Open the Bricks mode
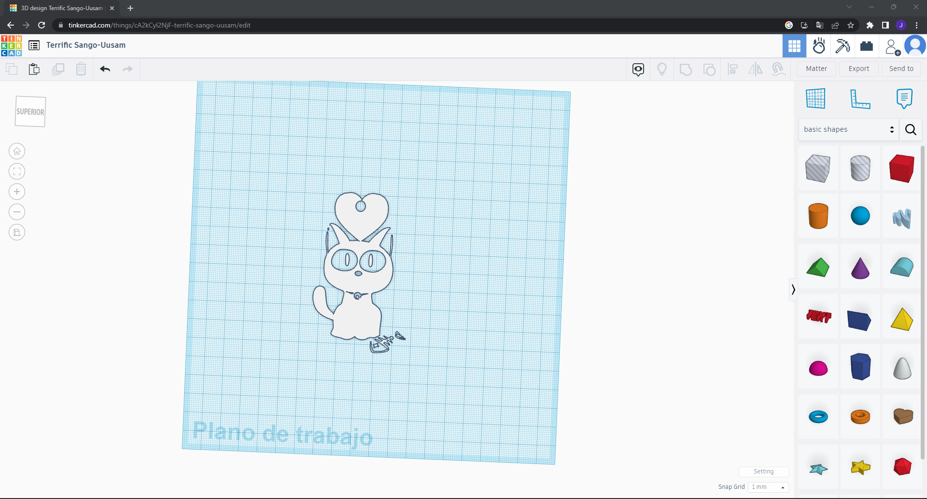This screenshot has height=499, width=927. tap(867, 46)
